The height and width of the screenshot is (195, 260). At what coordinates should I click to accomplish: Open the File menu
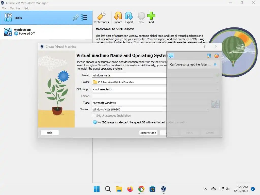pos(4,8)
